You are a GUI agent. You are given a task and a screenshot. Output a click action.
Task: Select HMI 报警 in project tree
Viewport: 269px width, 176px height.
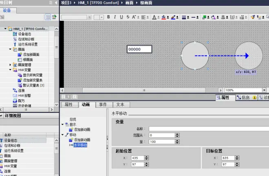24,96
